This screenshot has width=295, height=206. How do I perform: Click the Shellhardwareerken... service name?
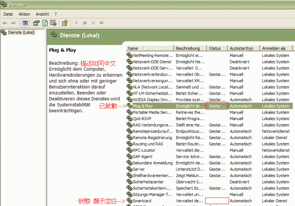[x=153, y=176]
